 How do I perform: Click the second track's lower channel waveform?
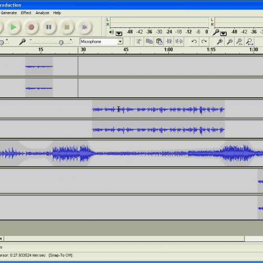pyautogui.click(x=158, y=130)
